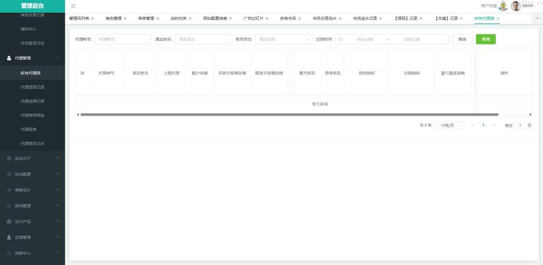
Task: Expand the tab list overflow chevron
Action: point(537,18)
